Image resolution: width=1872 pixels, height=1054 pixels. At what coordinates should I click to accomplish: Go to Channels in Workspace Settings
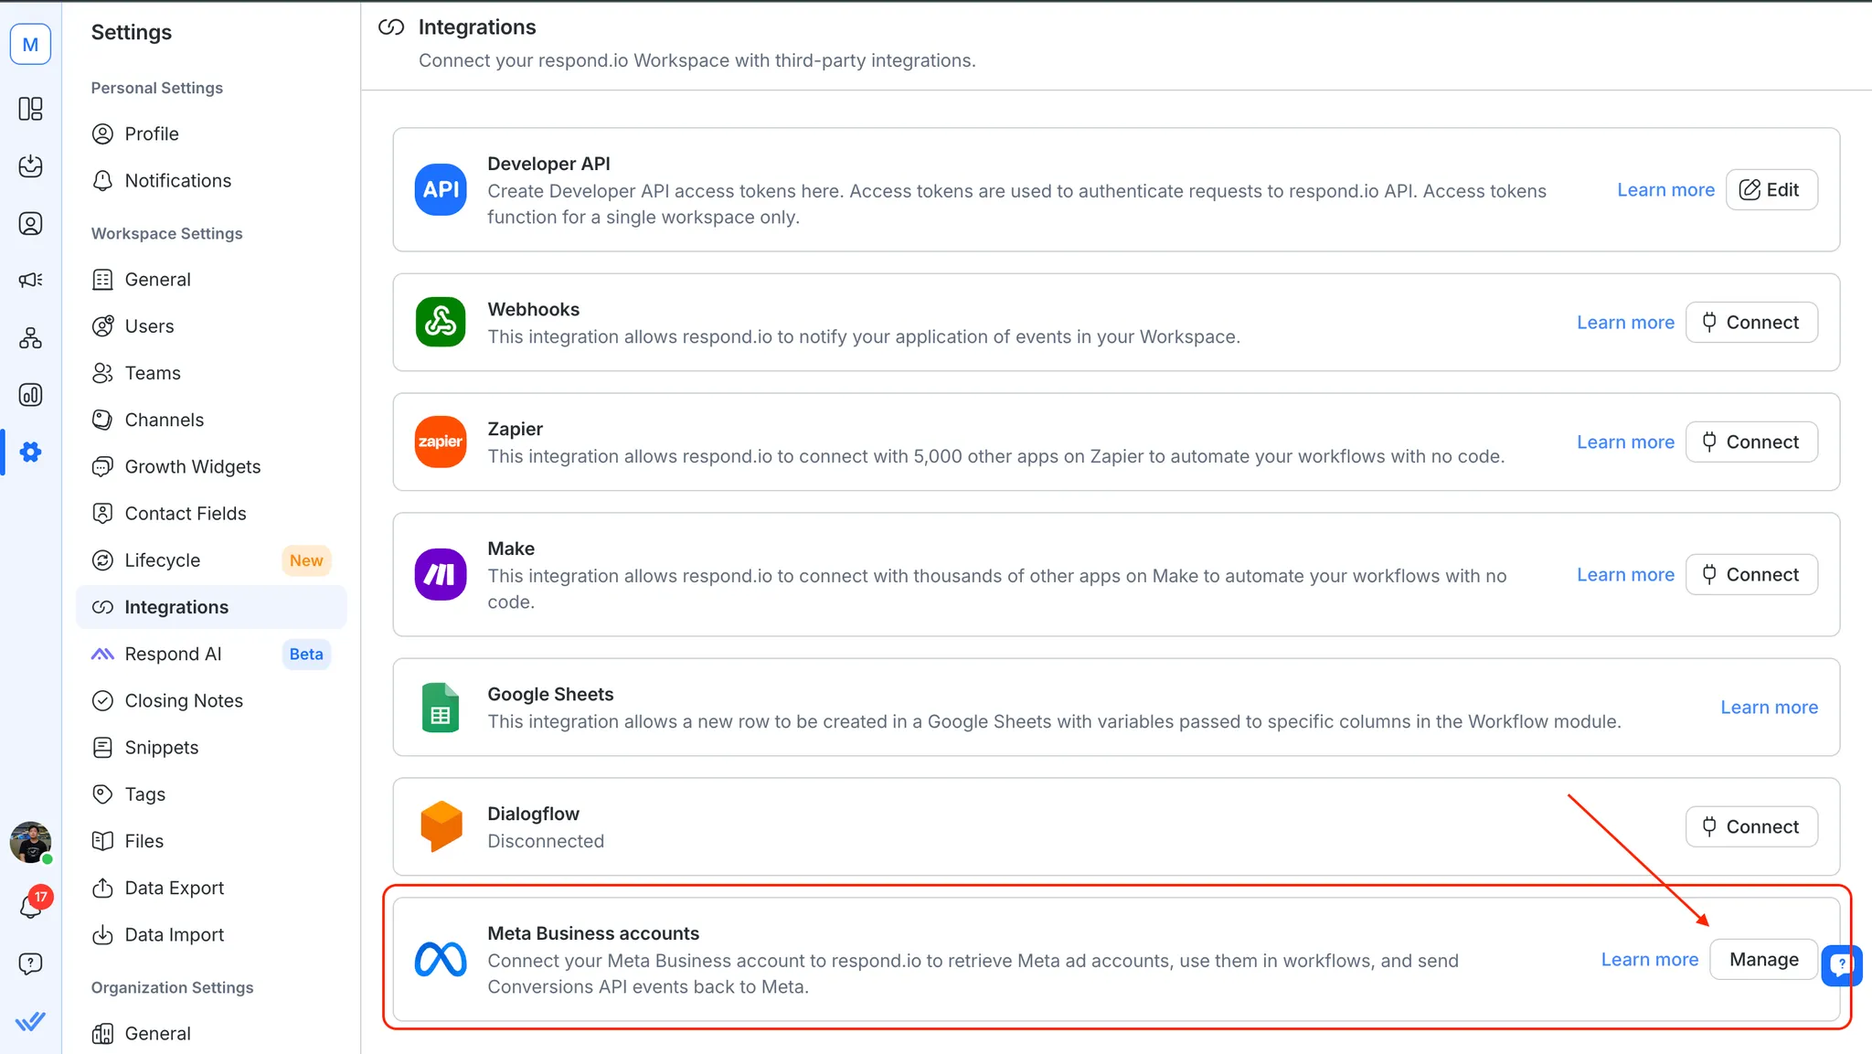(164, 420)
